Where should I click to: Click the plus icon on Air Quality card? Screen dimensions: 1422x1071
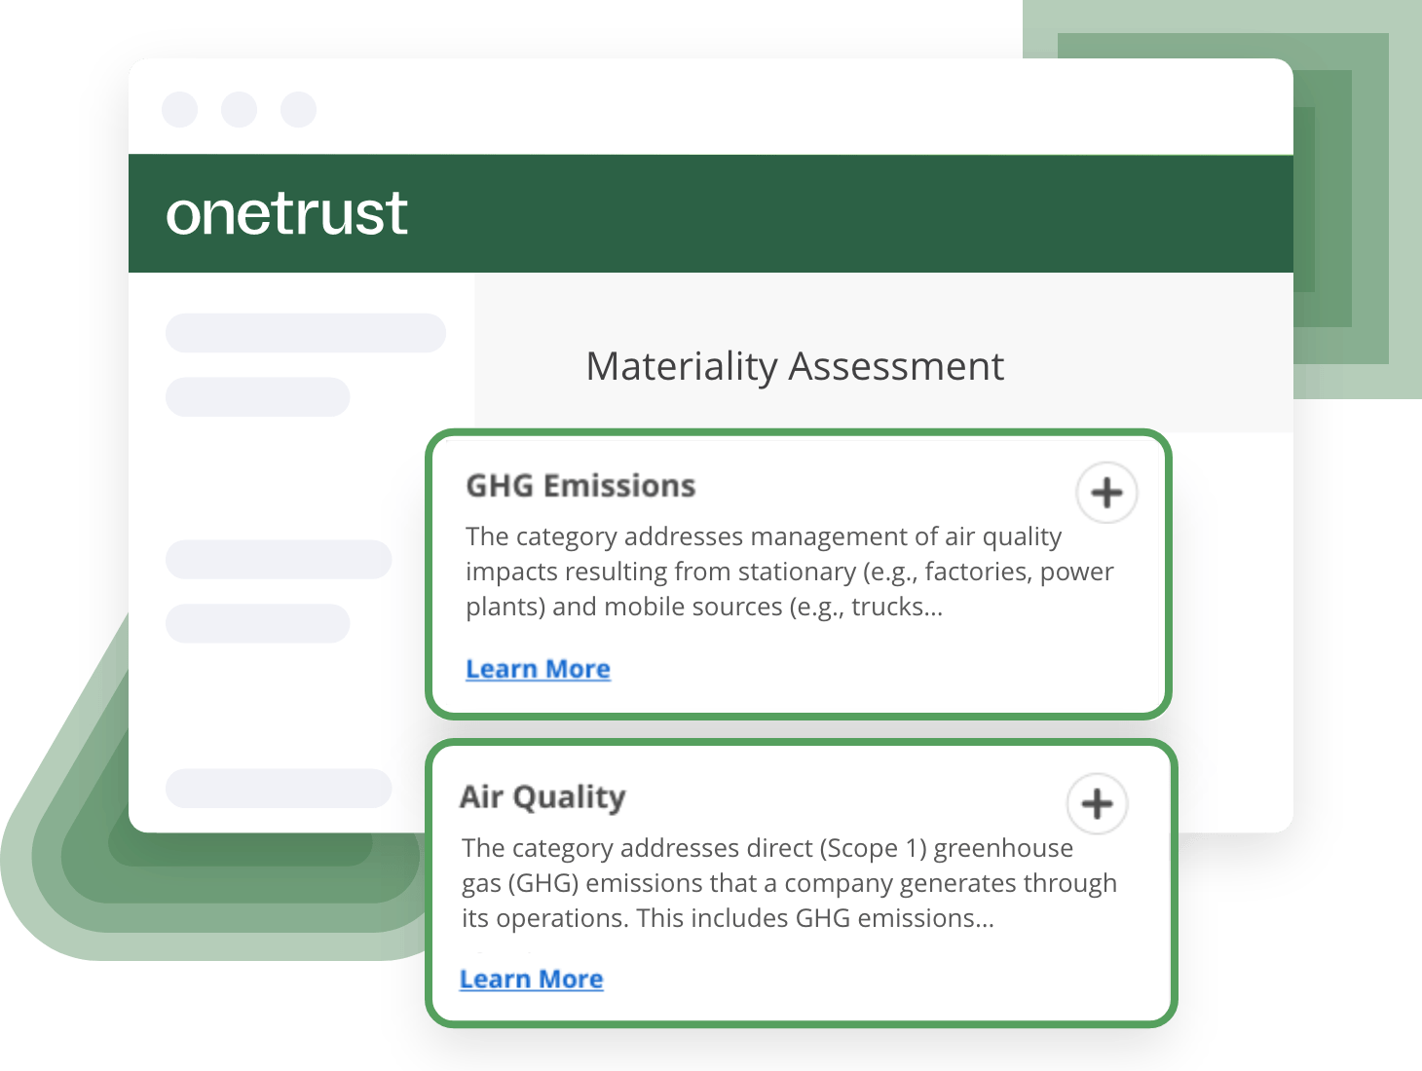point(1098,804)
